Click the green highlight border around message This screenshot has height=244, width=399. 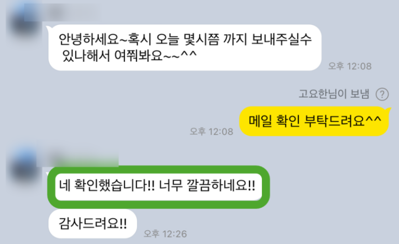(158, 170)
